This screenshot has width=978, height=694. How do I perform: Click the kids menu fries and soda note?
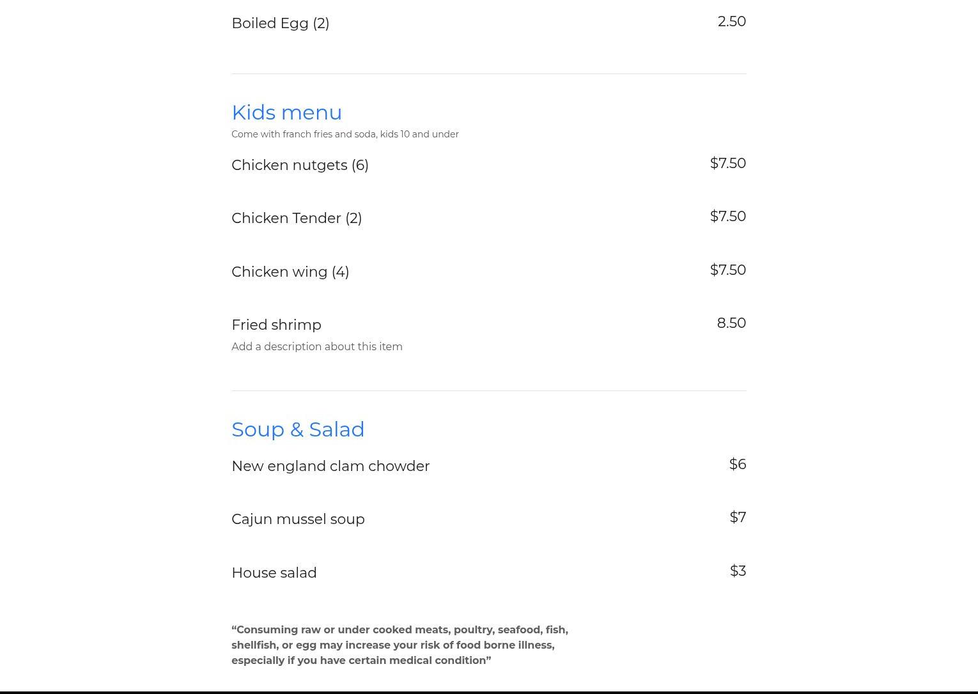coord(345,134)
